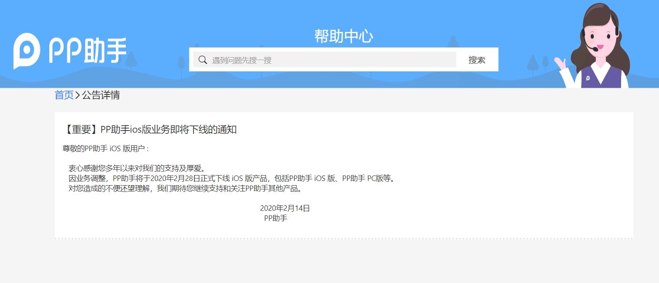
Task: Click the magnifying glass search icon
Action: coord(203,60)
